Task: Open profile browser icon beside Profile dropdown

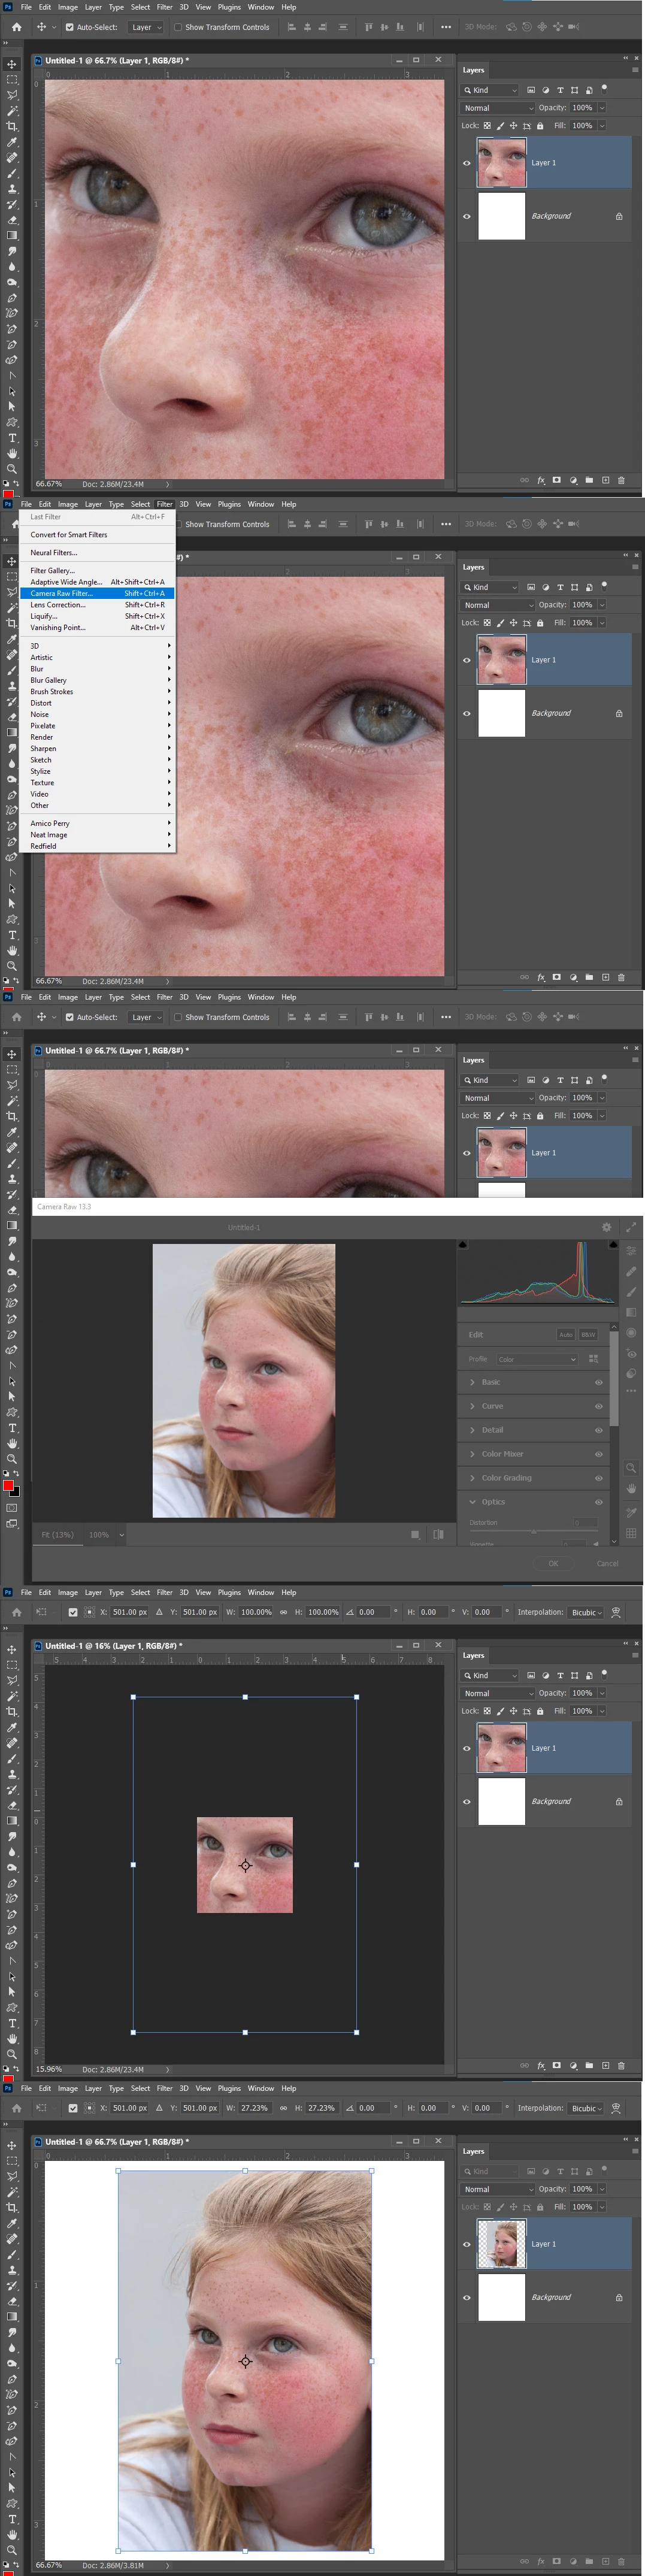Action: (593, 1359)
